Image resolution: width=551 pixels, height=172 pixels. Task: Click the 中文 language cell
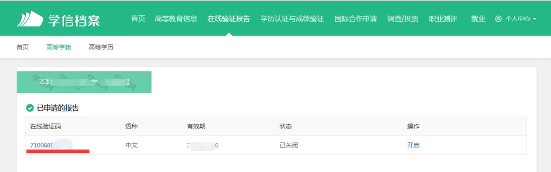132,145
